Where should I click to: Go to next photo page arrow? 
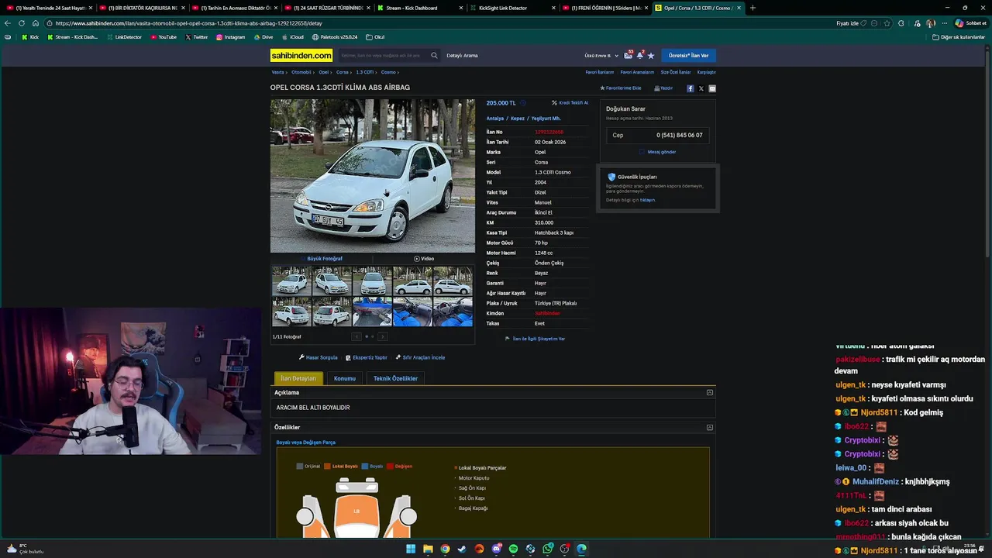pyautogui.click(x=382, y=336)
